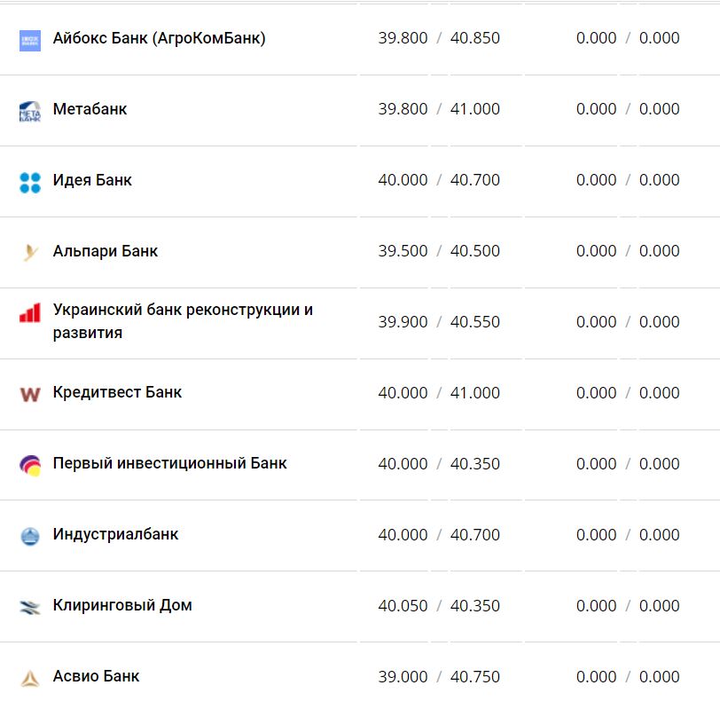Click the Индустриалбанк round logo
This screenshot has width=720, height=701.
30,536
